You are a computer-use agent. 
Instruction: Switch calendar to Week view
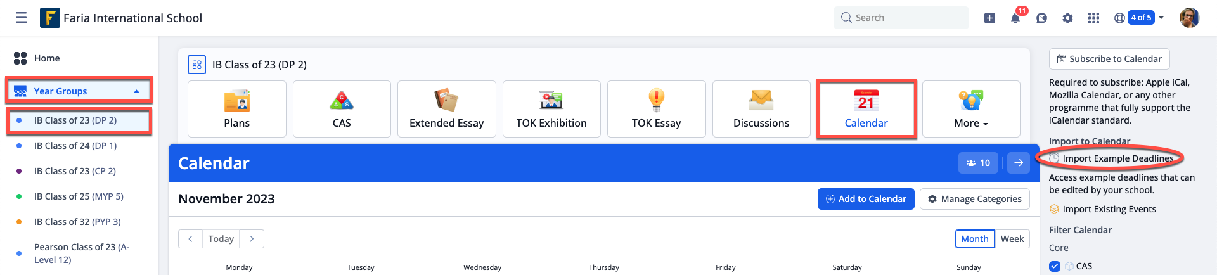coord(1012,239)
